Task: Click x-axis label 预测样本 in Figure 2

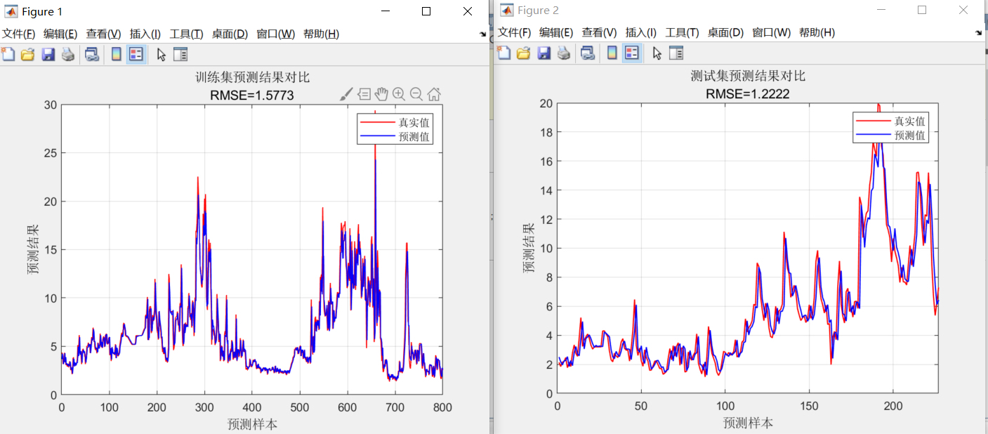Action: [x=748, y=423]
